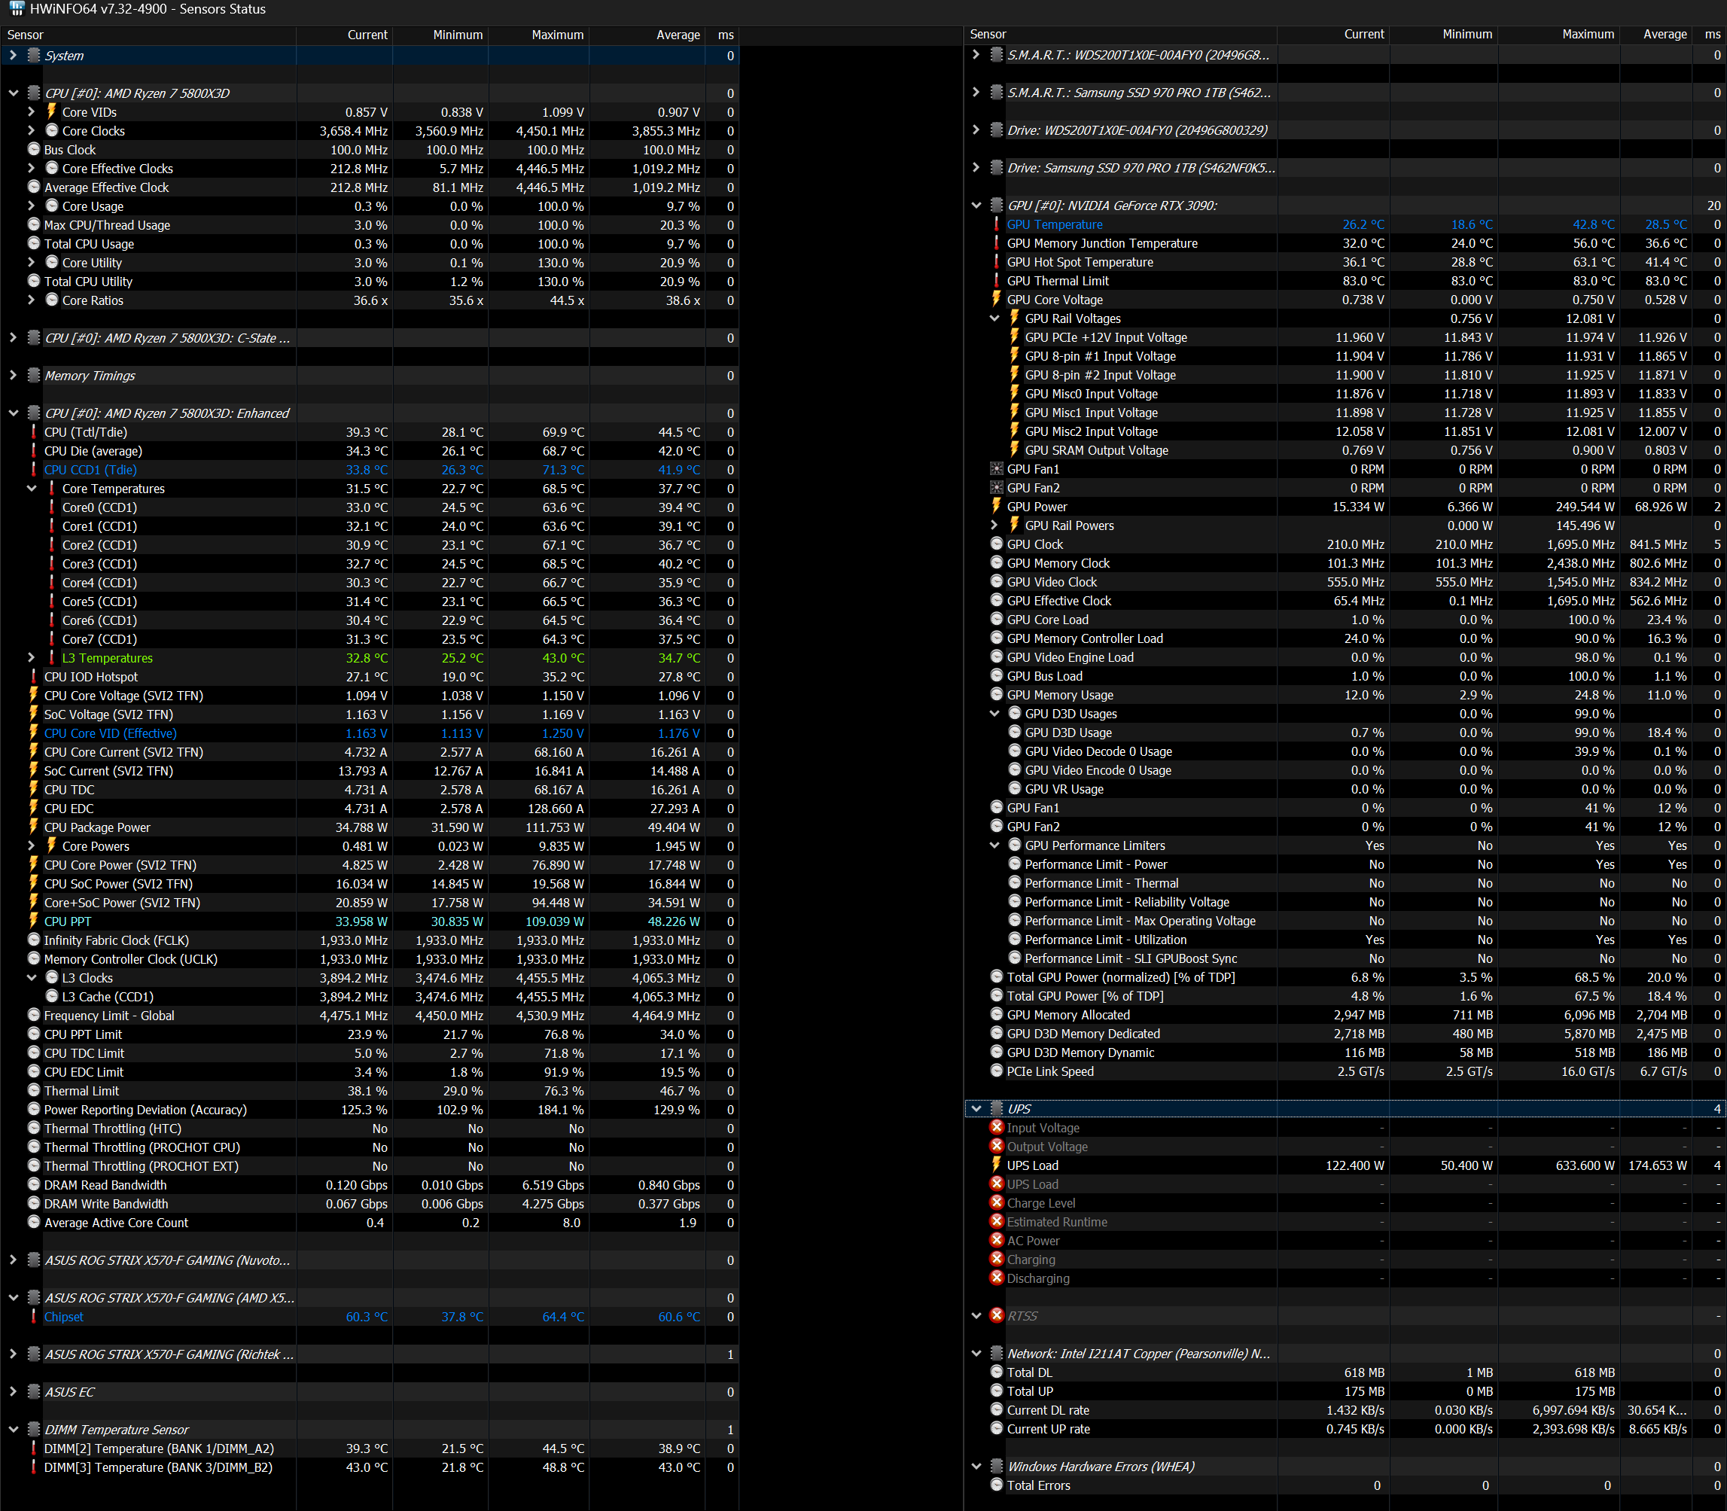Expand the Memory Timings group
Viewport: 1727px width, 1511px height.
pos(13,376)
